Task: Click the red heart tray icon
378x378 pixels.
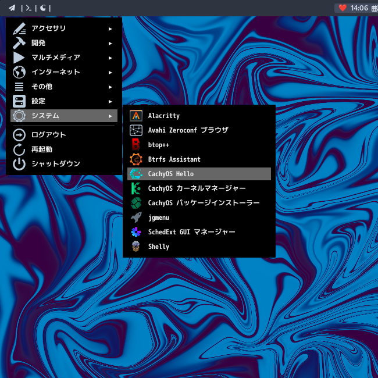Action: pyautogui.click(x=343, y=8)
